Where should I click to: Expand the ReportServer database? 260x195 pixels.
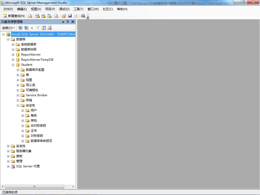point(13,55)
